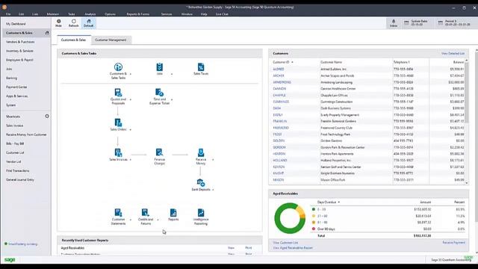The image size is (478, 269).
Task: Click the Sales Invoice shortcut
Action: click(14, 126)
